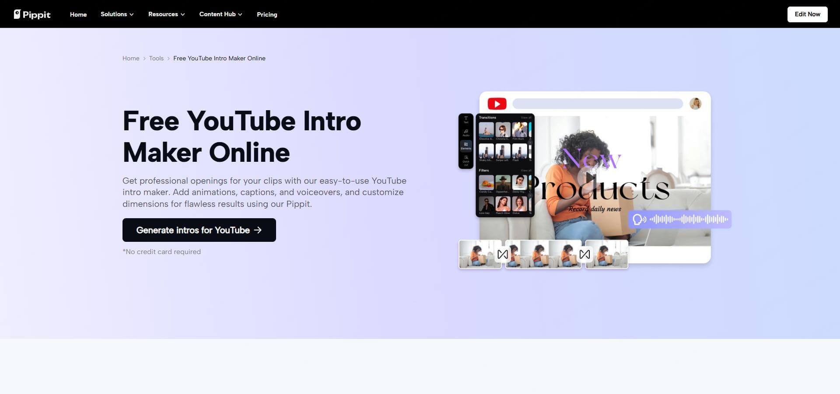Open the Content Hub dropdown
The width and height of the screenshot is (840, 394).
(x=220, y=14)
